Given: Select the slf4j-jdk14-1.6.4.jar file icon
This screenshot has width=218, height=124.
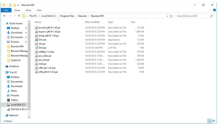Looking at the screenshot, I should 36,72.
